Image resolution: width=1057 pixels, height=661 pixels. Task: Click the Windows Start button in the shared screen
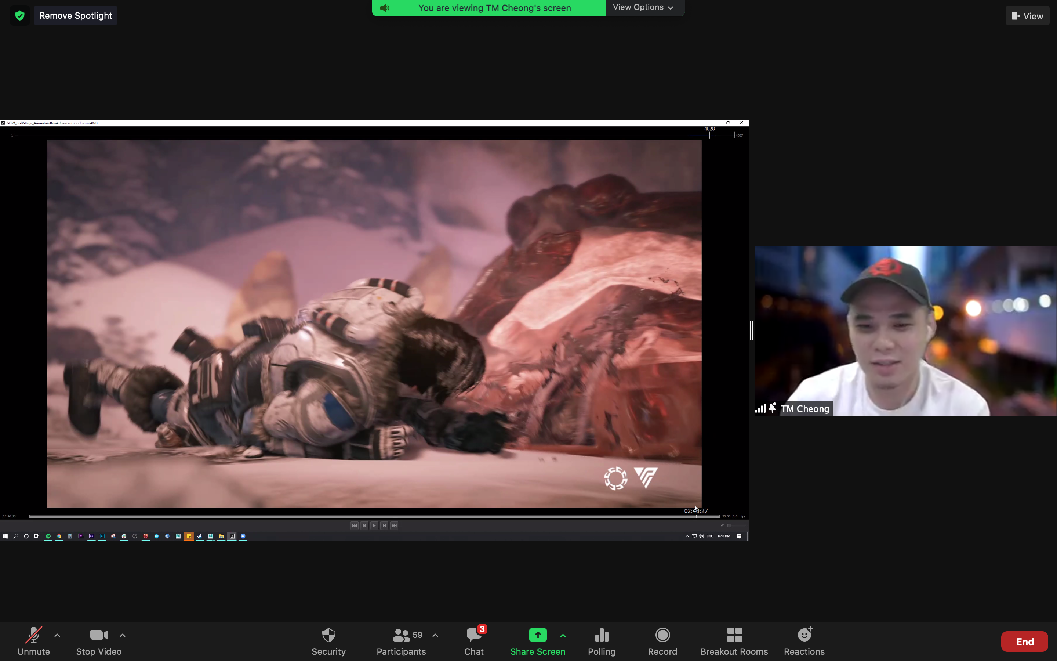[x=5, y=537]
